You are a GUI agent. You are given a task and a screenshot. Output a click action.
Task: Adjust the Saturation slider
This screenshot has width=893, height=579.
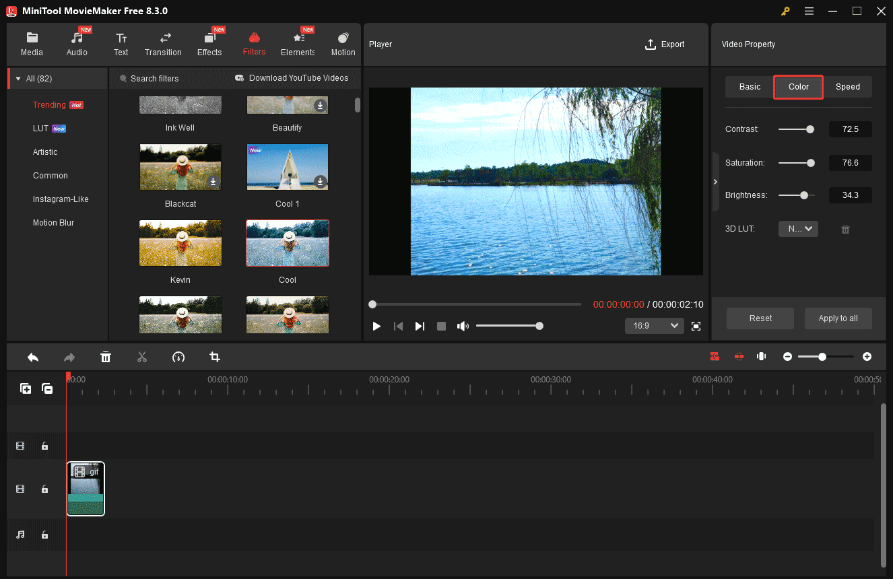pos(797,163)
